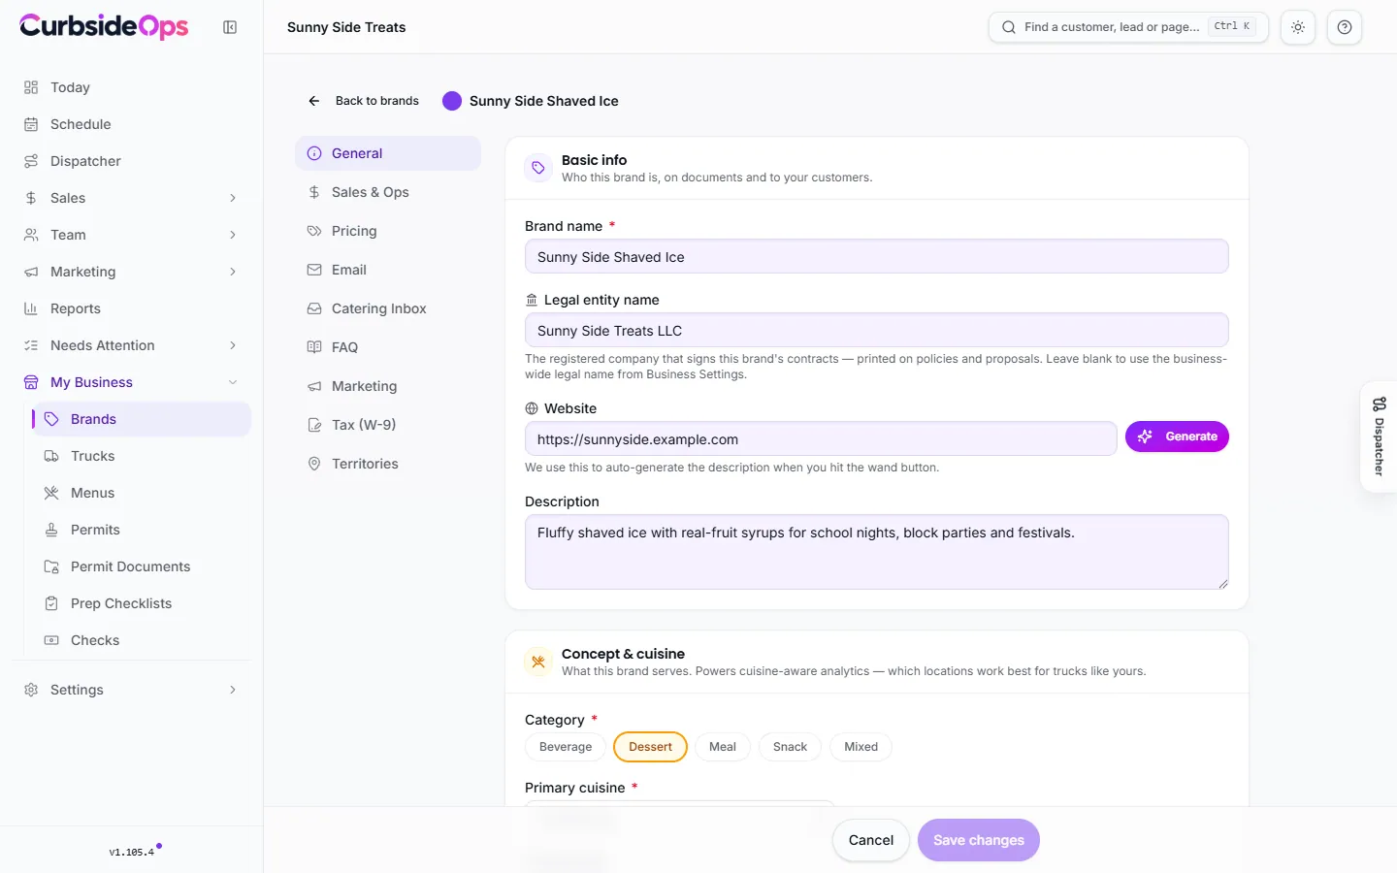Select the Snack category chip
This screenshot has width=1397, height=873.
(x=790, y=747)
